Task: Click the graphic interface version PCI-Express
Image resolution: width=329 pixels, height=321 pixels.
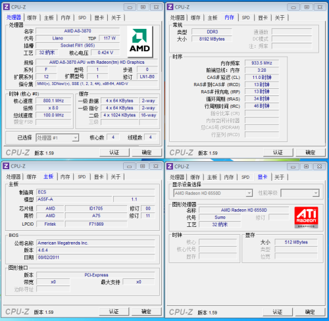Action: tap(95, 275)
